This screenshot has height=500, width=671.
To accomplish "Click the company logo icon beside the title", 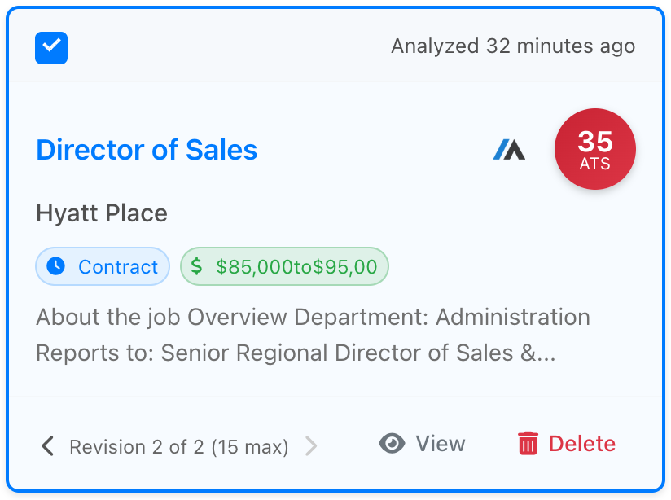I will [509, 150].
